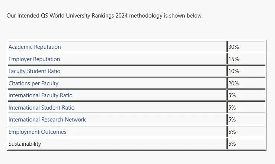
Task: Click the 5% value beside International Research Network
Action: (232, 120)
